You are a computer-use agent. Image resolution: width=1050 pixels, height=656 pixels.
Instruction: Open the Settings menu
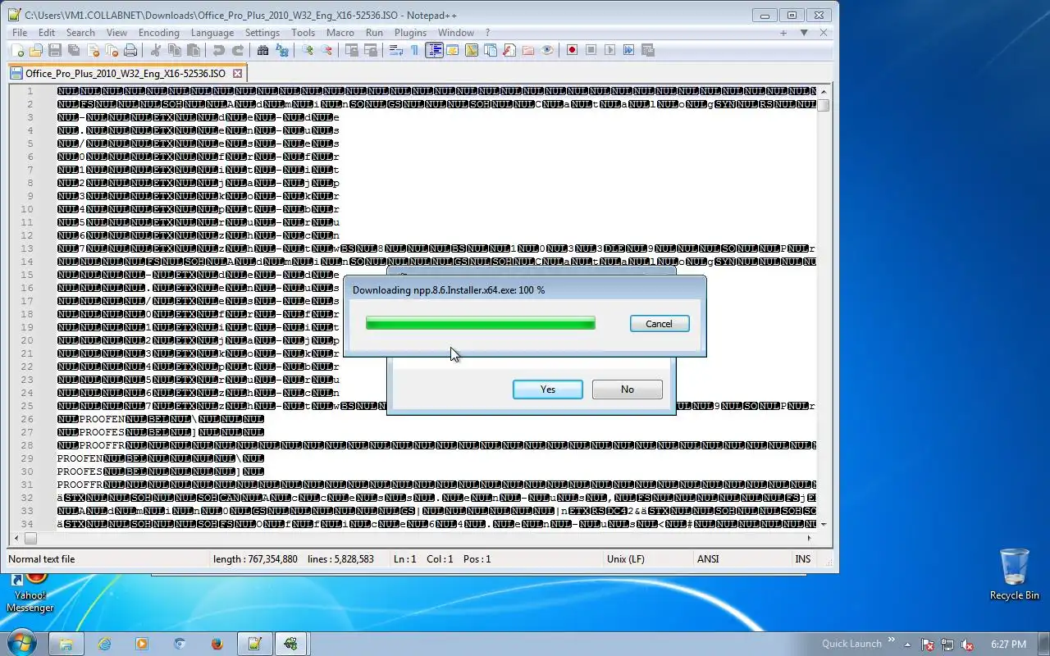262,33
